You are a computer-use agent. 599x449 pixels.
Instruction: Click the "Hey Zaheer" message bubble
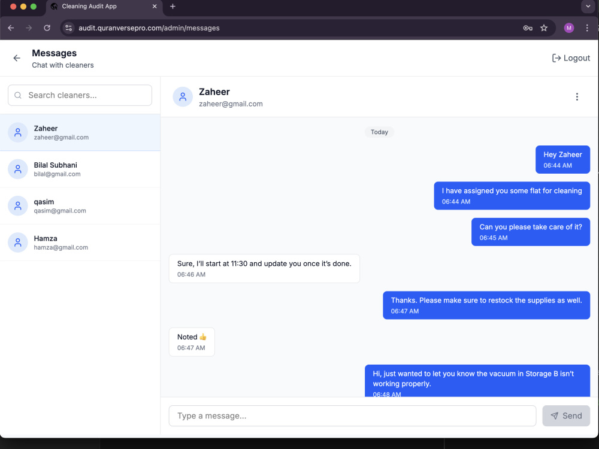[562, 160]
